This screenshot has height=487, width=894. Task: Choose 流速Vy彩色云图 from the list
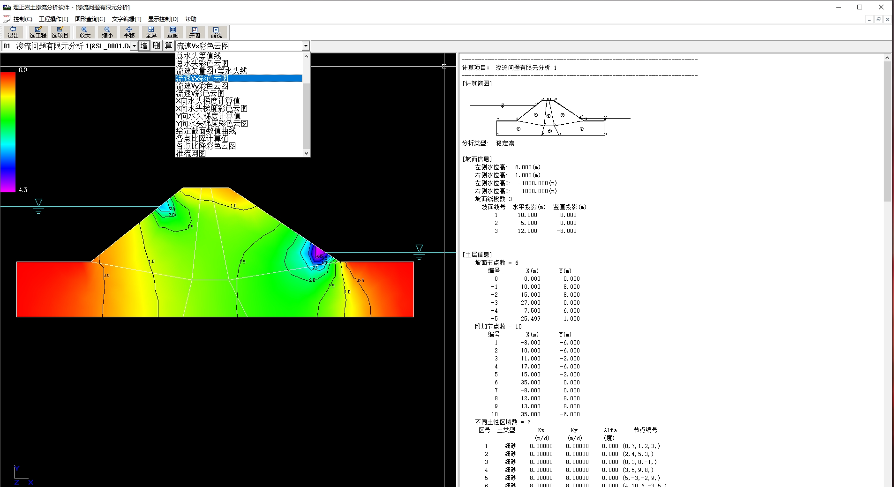tap(202, 86)
